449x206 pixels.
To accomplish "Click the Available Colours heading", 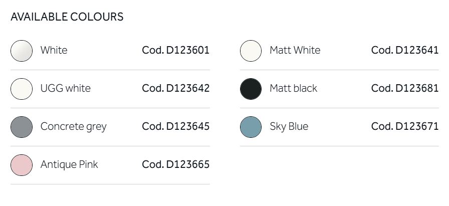I will click(x=67, y=17).
